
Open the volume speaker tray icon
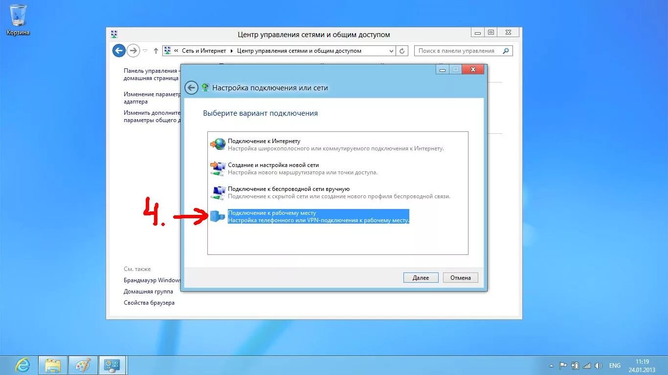[x=599, y=365]
